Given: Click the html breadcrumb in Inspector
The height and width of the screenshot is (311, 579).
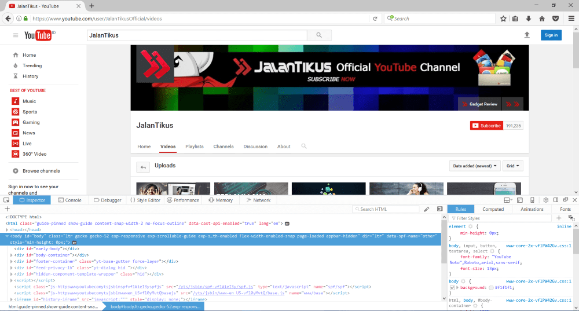Looking at the screenshot, I should [x=53, y=306].
